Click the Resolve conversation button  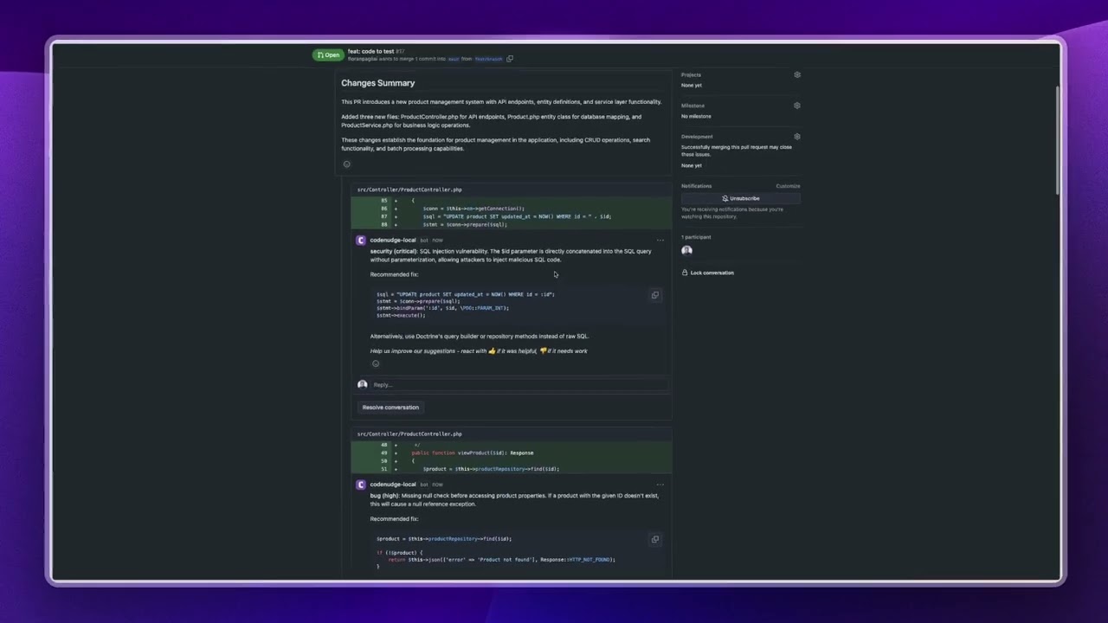click(x=390, y=408)
